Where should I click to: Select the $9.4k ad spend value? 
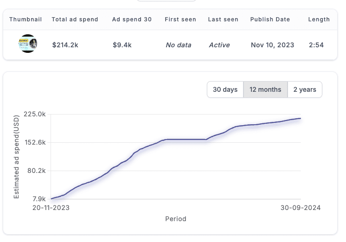tap(122, 45)
